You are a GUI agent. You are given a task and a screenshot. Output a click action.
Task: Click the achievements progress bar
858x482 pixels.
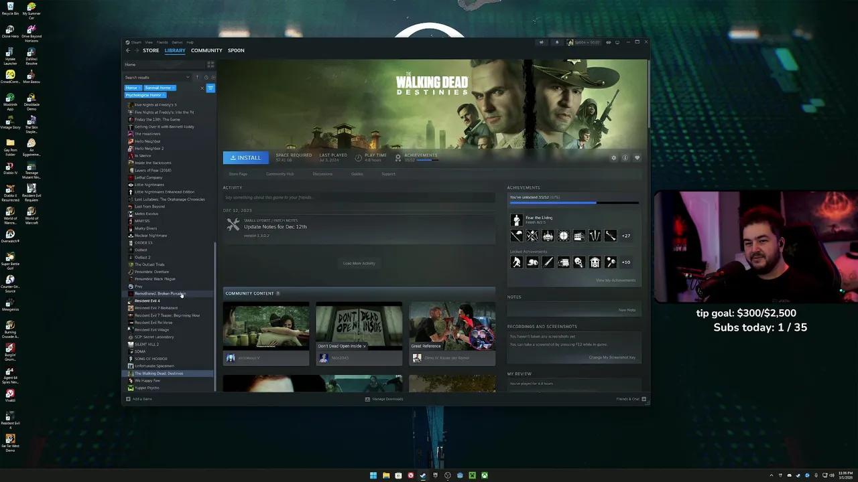tap(574, 202)
